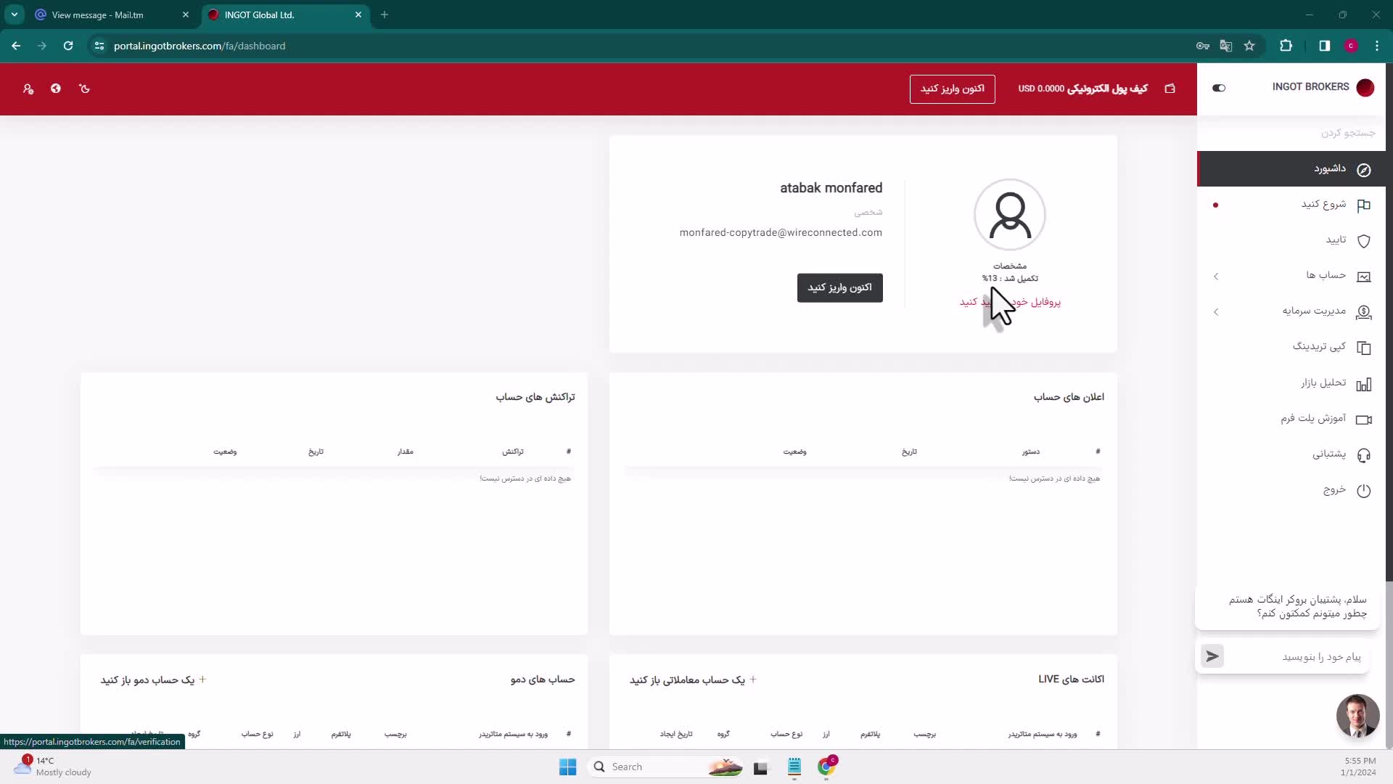Click the black Deposit Now profile button
Screen dimensions: 1393x784
[x=839, y=287]
